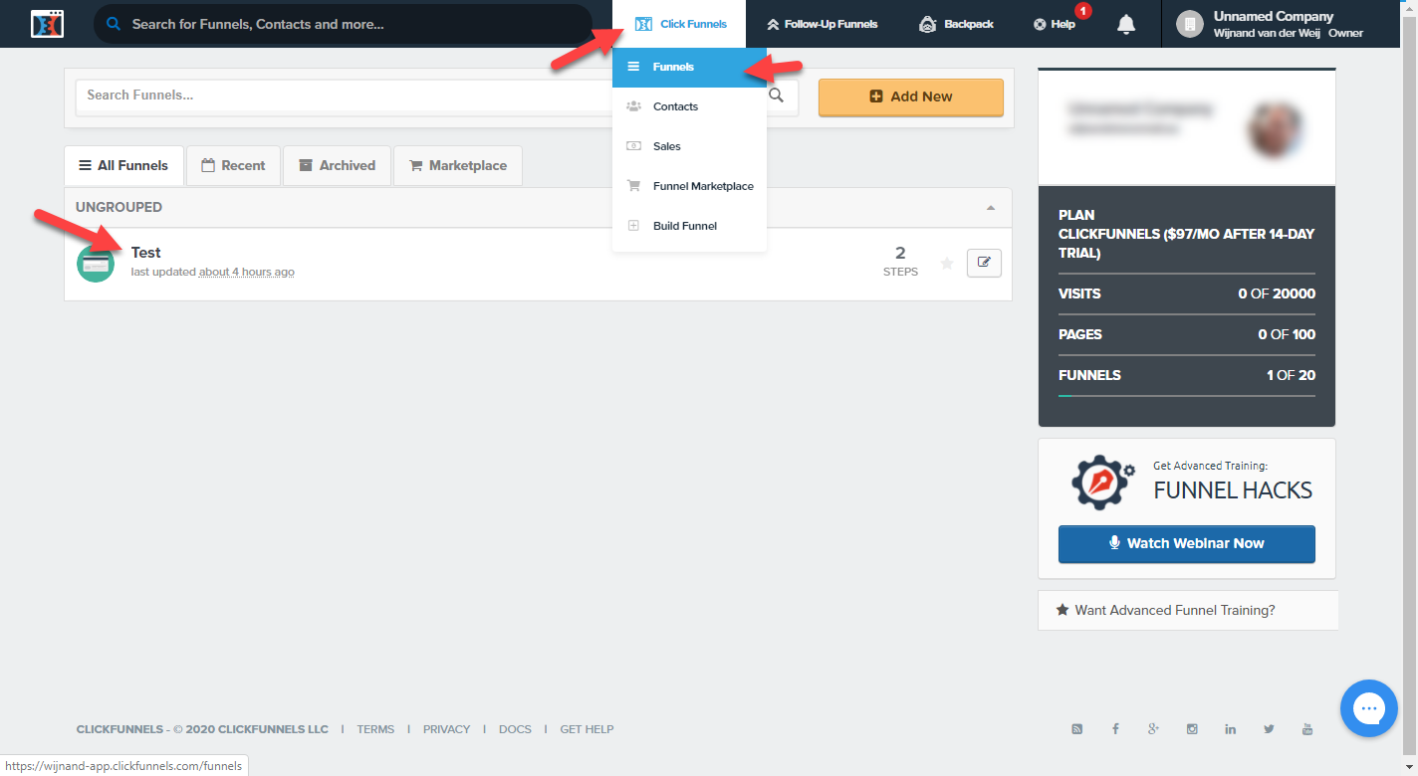
Task: Click the Add New button
Action: 911,97
